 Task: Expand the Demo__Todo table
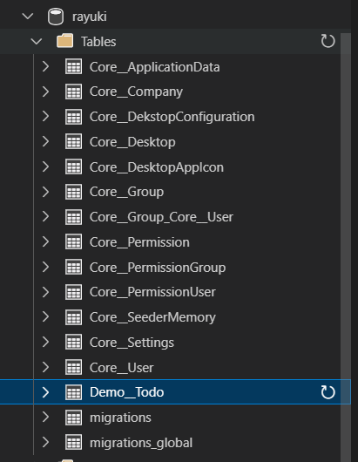[x=45, y=392]
